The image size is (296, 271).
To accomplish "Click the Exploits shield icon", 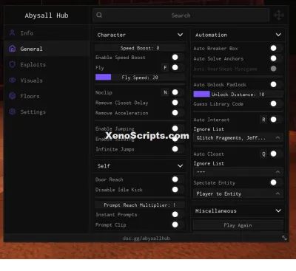I will 13,64.
